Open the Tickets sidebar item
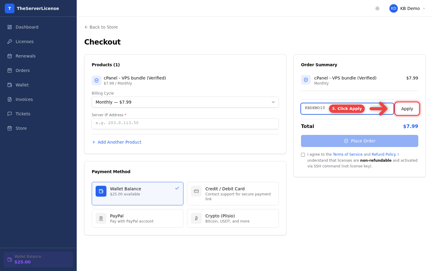The width and height of the screenshot is (433, 271). click(x=38, y=114)
